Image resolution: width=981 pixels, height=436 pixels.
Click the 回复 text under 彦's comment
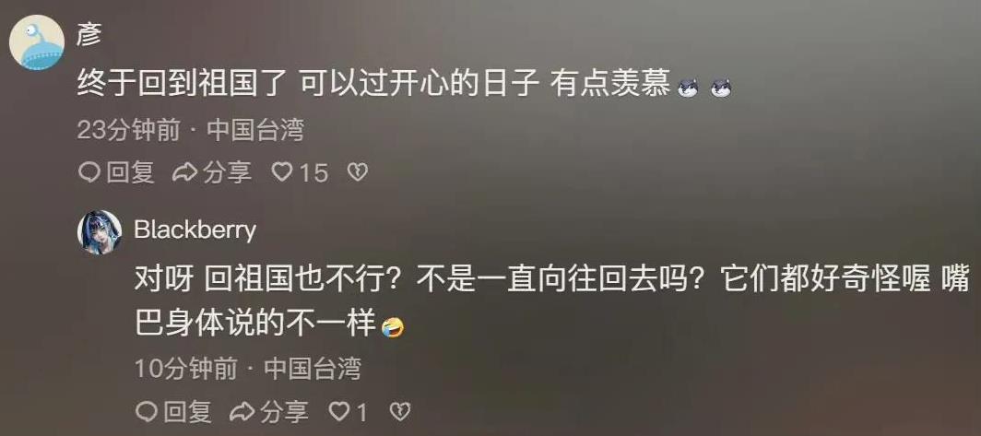tap(130, 172)
